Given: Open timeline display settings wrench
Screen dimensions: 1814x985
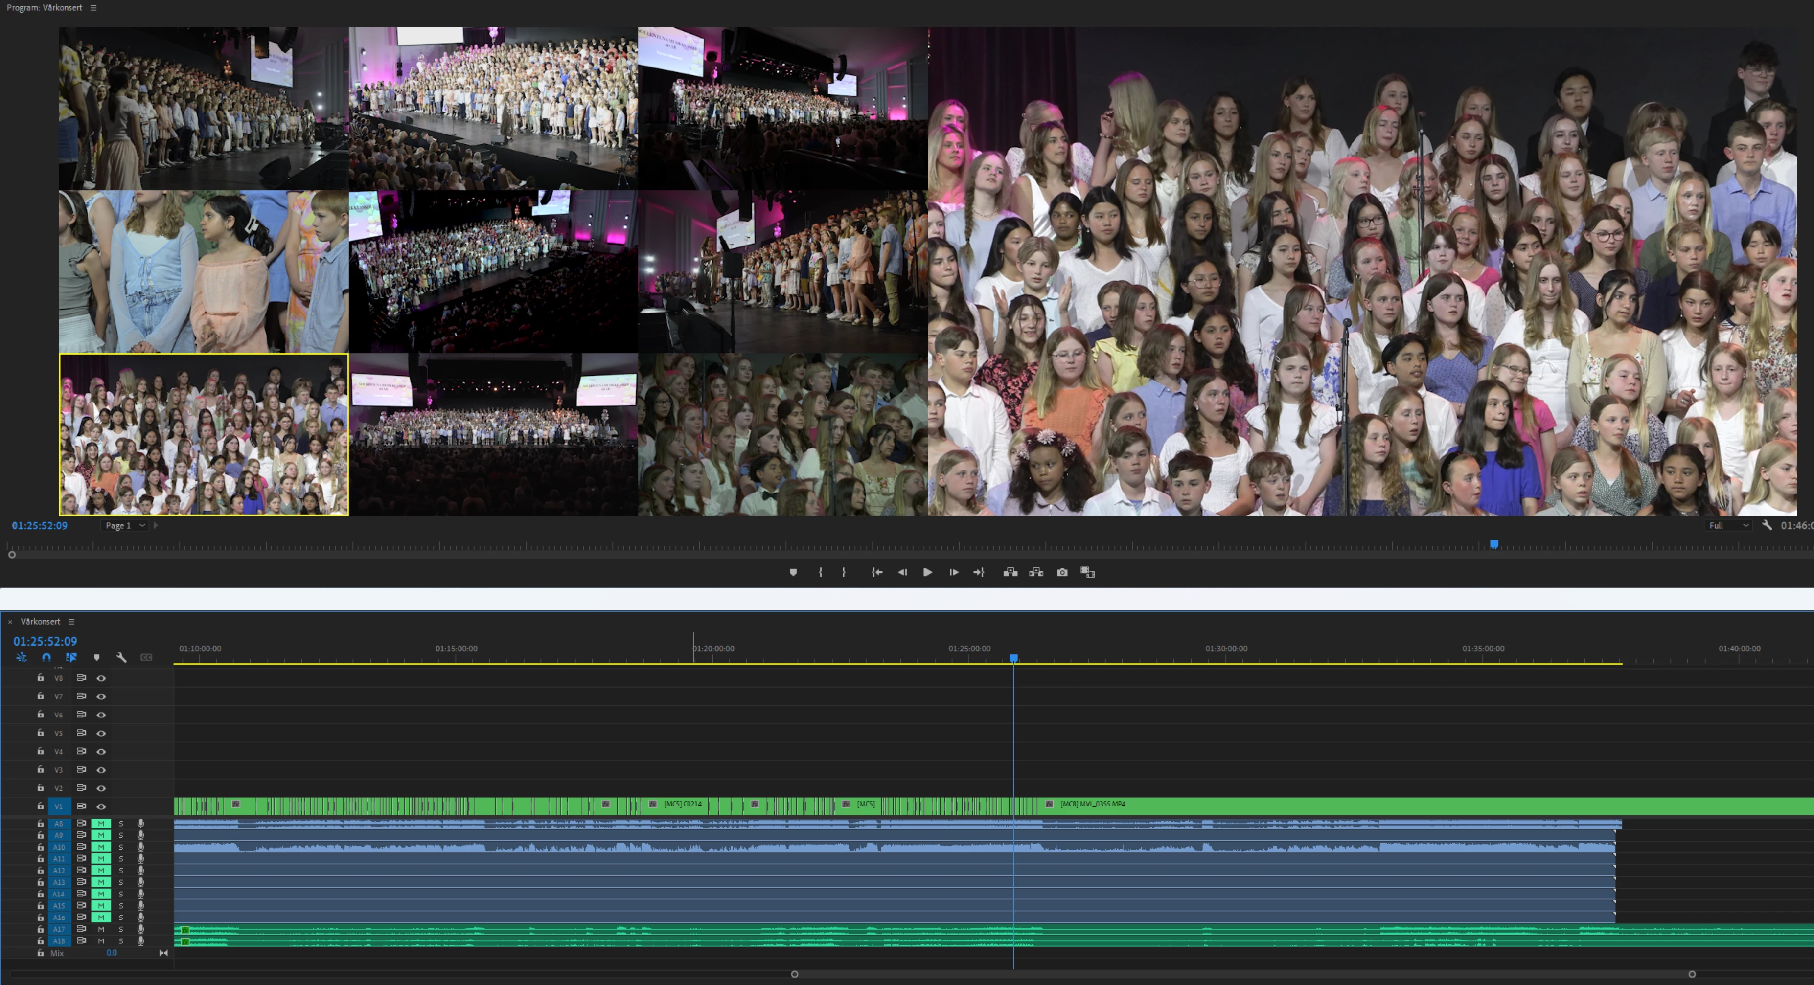Looking at the screenshot, I should pyautogui.click(x=121, y=657).
